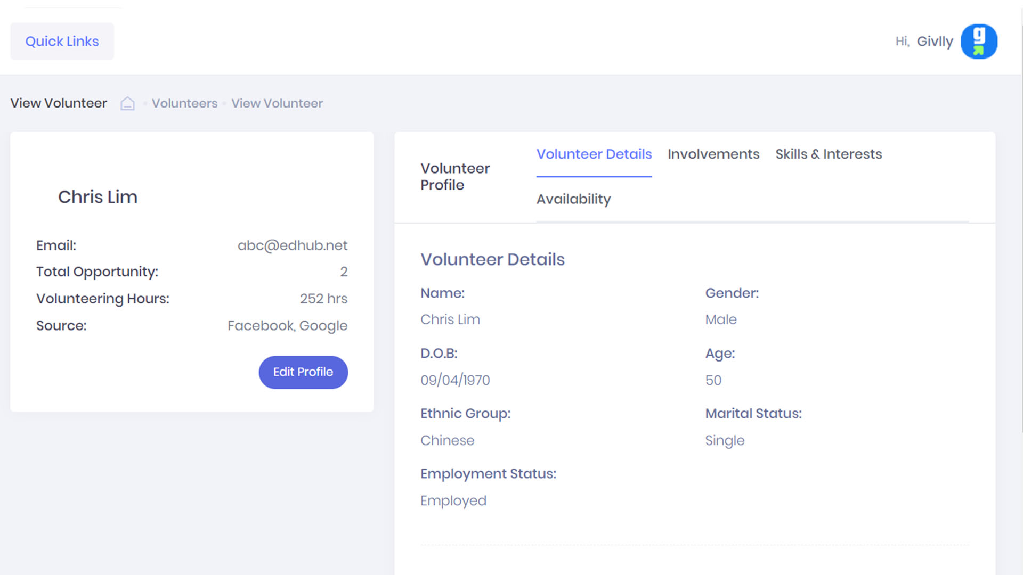1023x575 pixels.
Task: Click View Volunteer breadcrumb item
Action: click(277, 103)
